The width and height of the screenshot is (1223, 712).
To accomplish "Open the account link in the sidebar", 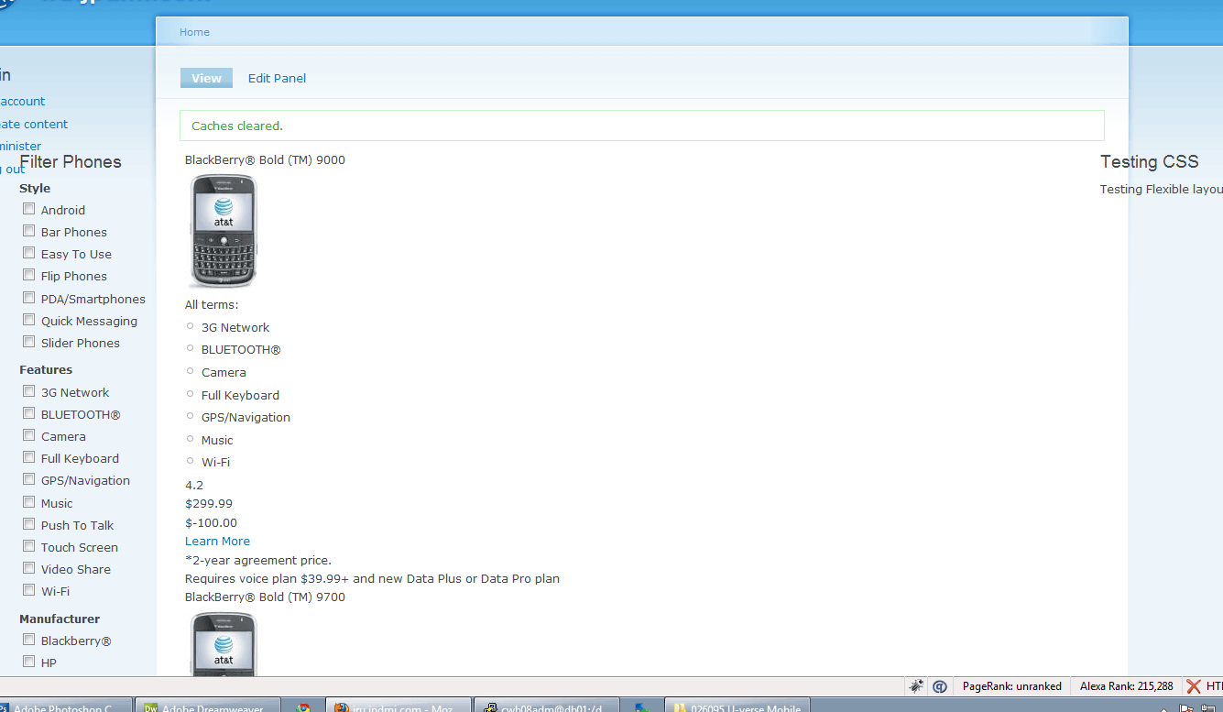I will 23,102.
